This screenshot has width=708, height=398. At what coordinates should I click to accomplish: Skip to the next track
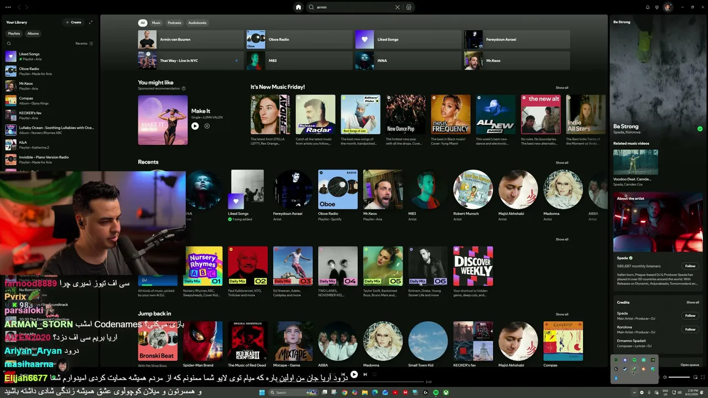(365, 374)
